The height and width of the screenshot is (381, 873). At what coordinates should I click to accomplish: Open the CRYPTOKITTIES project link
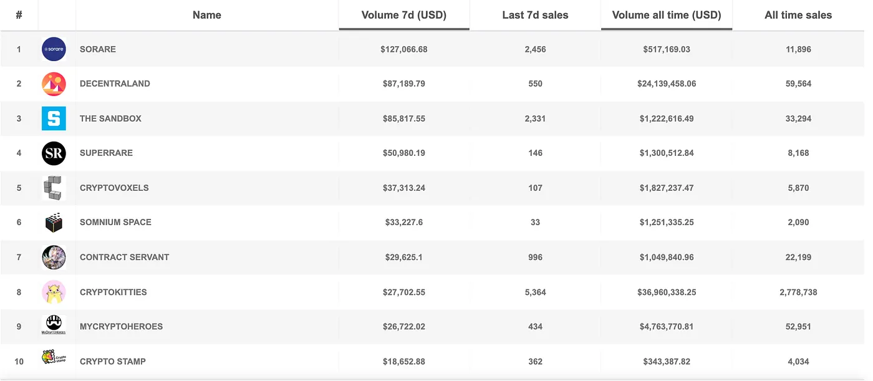pyautogui.click(x=113, y=292)
